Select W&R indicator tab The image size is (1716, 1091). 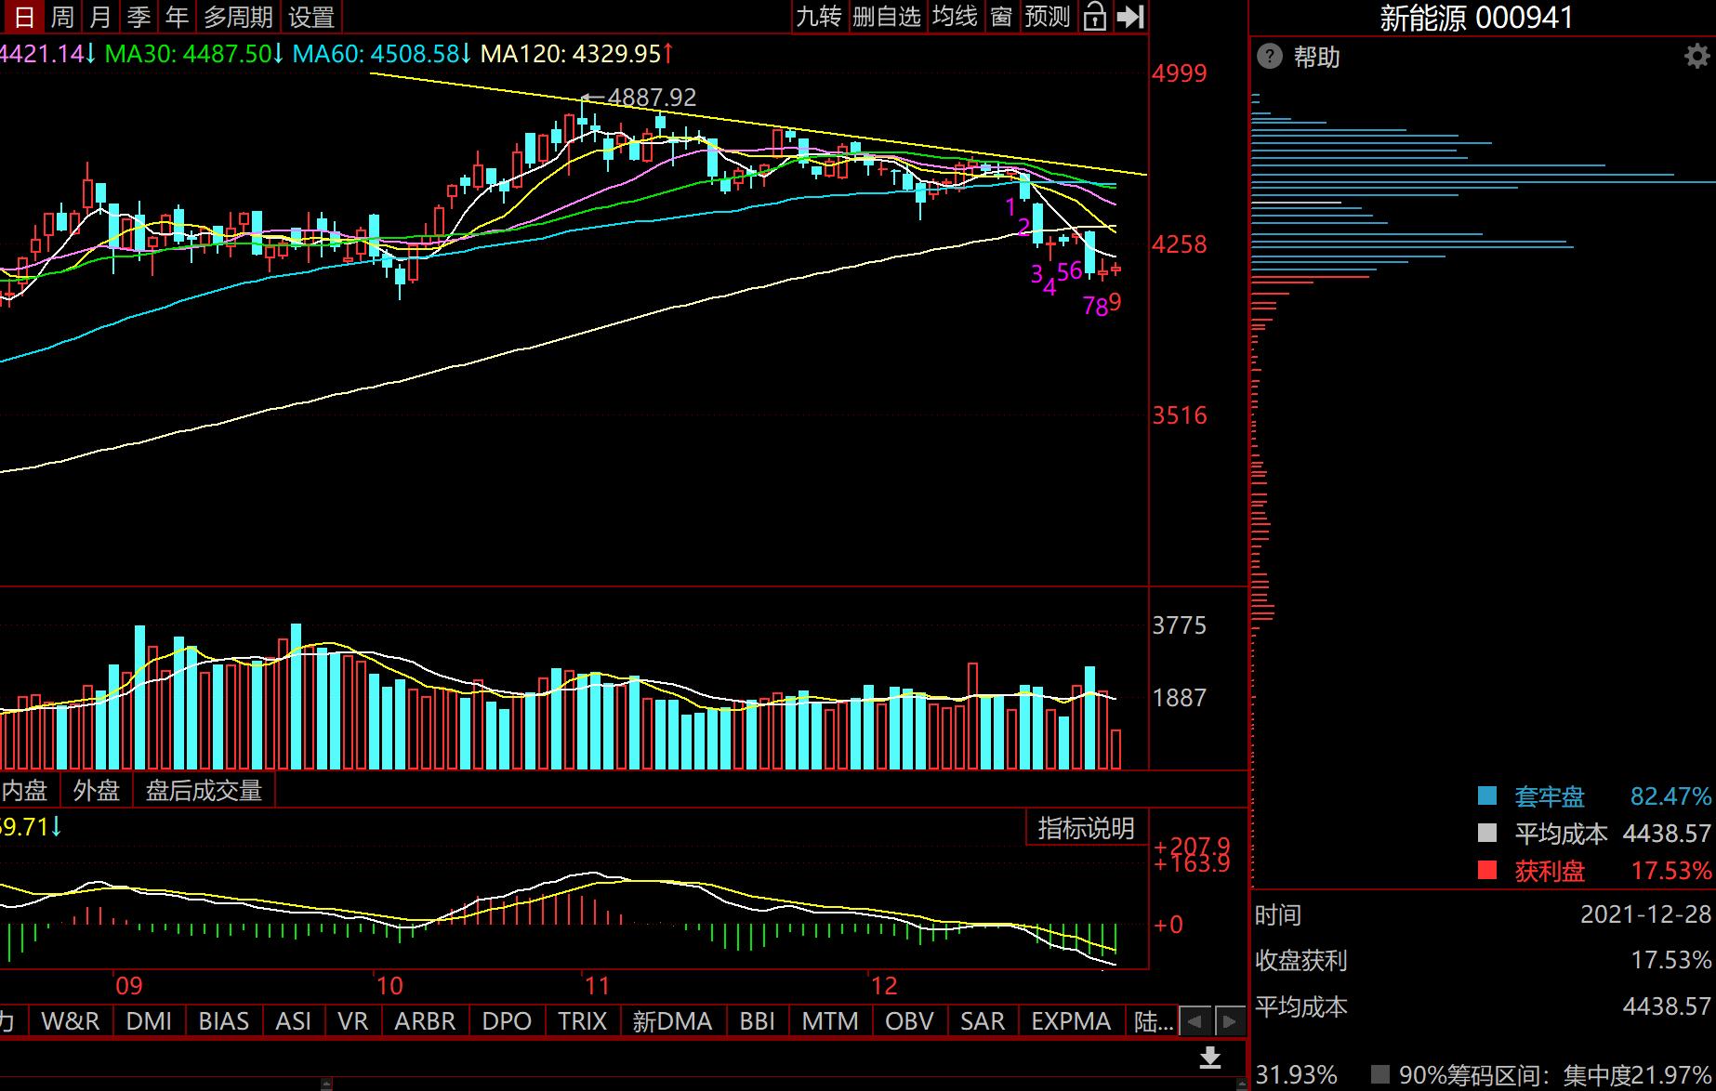pos(71,1020)
